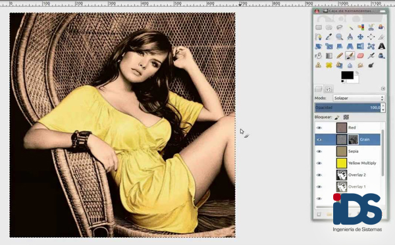
Task: Choose the Color Picker eyedropper tool
Action: coord(329,37)
